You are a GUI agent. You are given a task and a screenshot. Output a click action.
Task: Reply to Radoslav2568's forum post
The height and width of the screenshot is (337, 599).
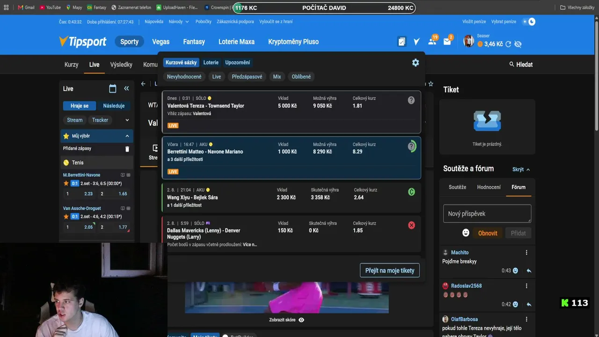coord(529,304)
